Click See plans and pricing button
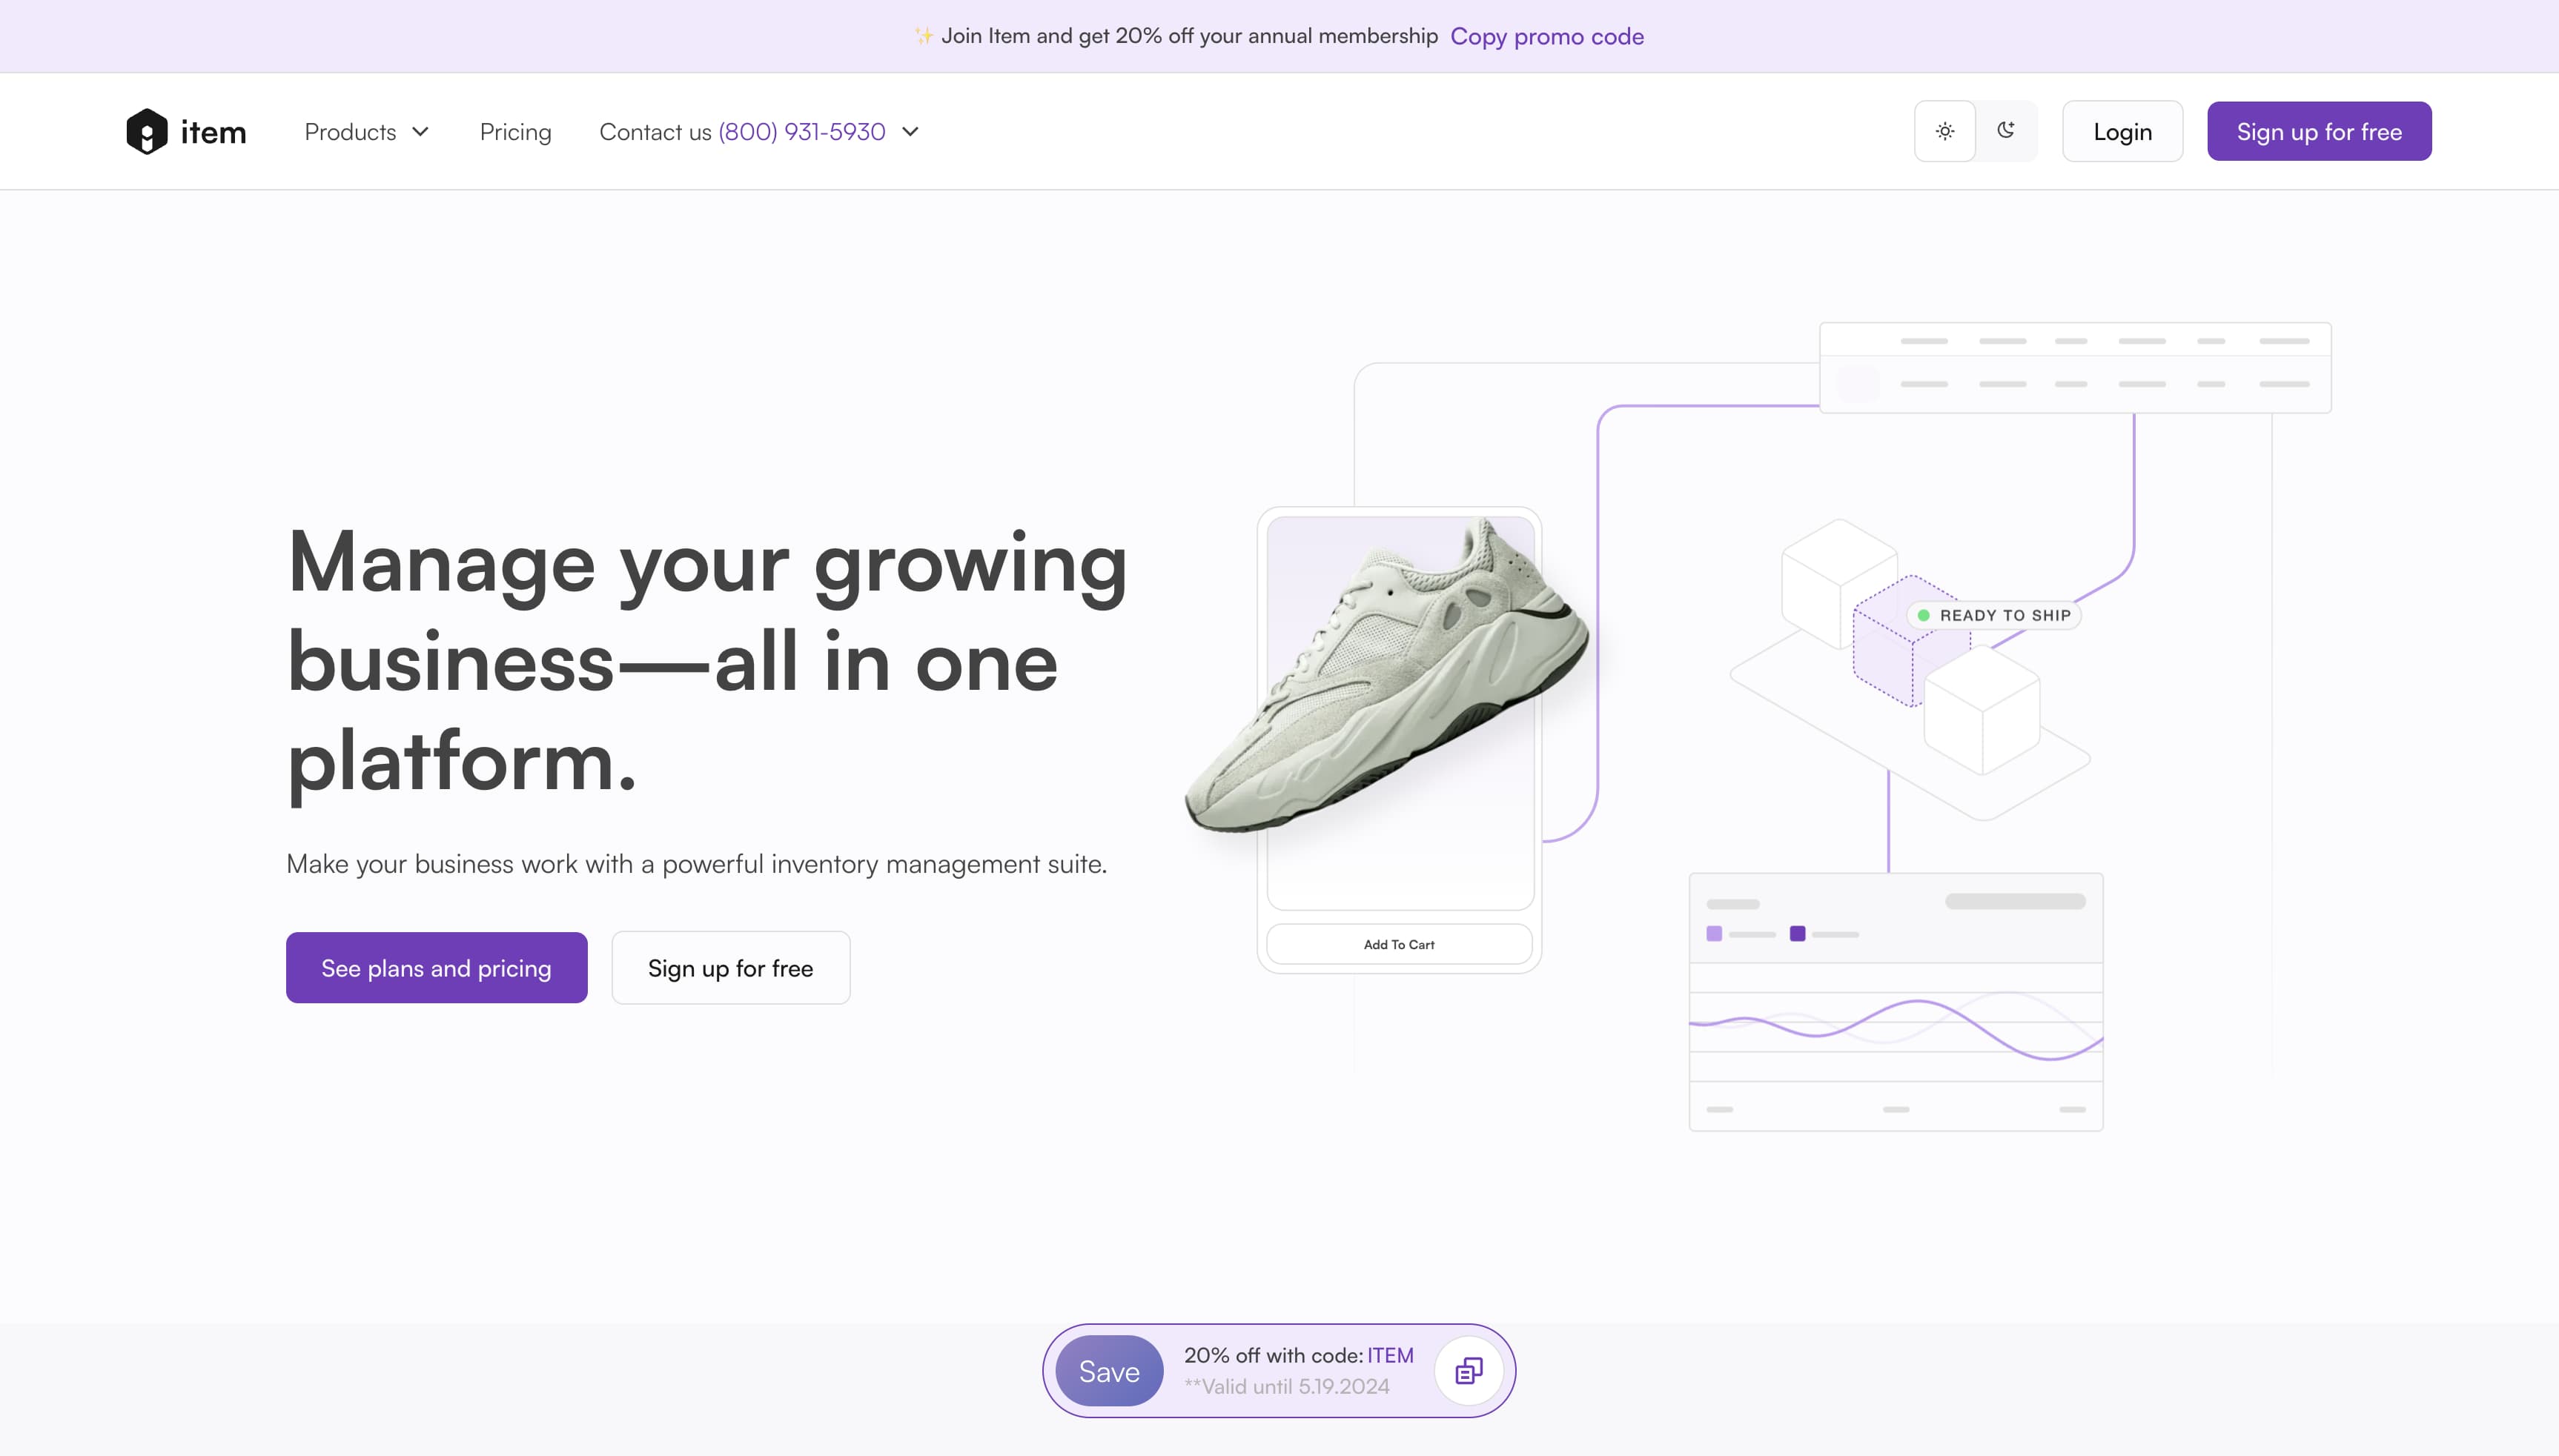 point(436,968)
